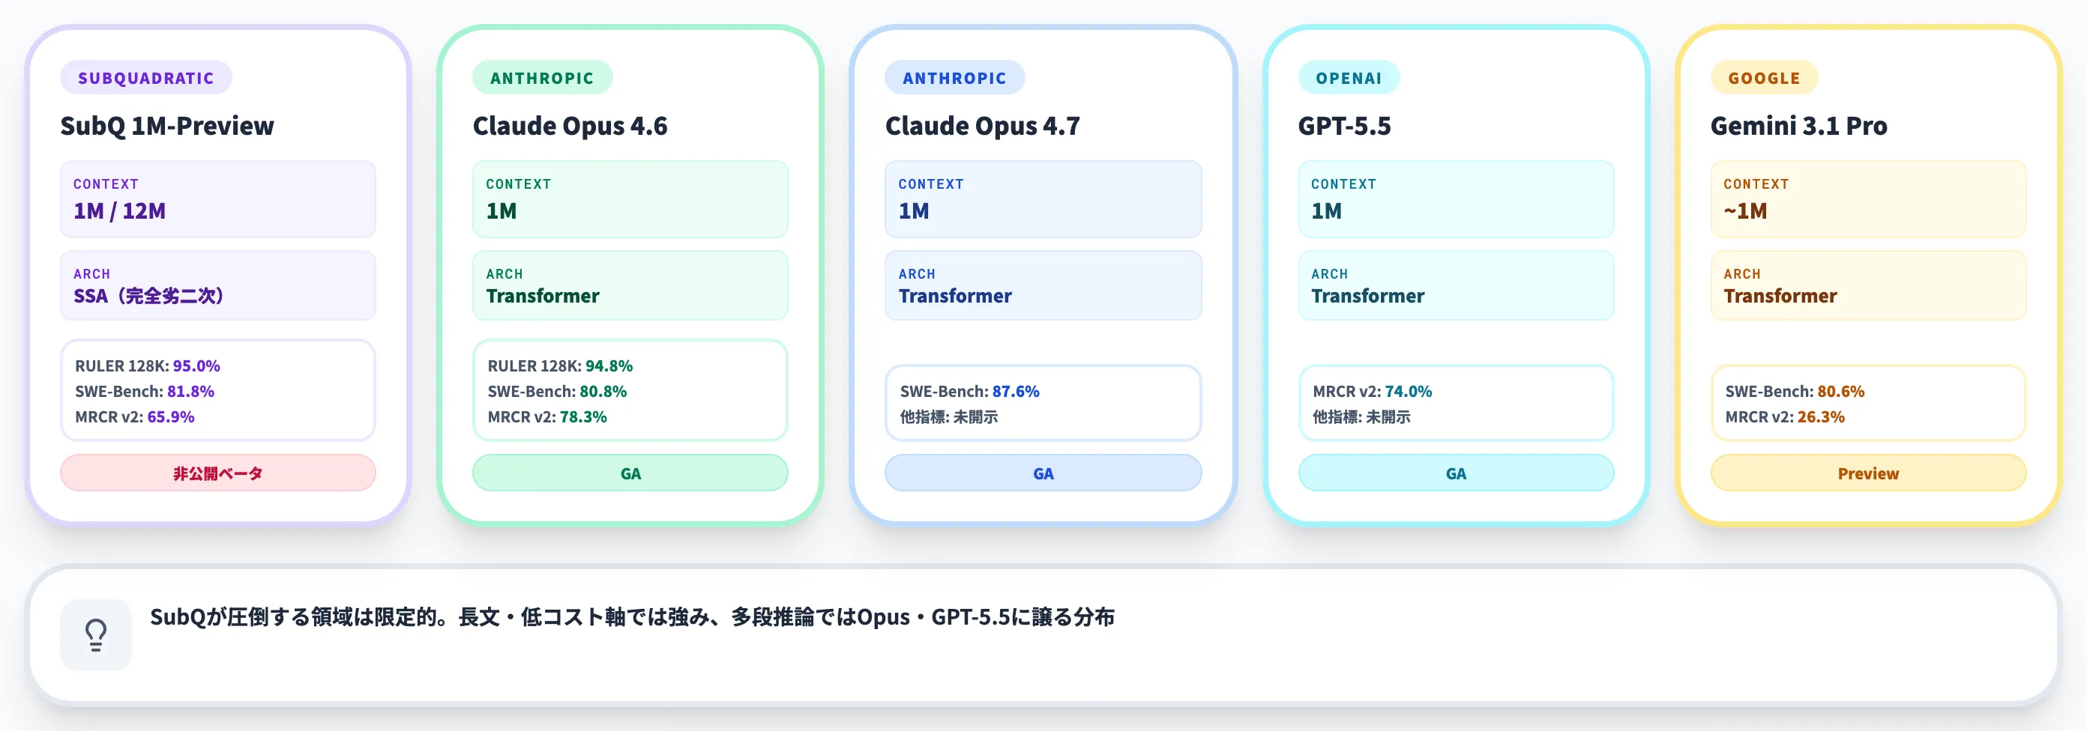Click the Transformer arch value for Gemini 3.1 Pro
Image resolution: width=2087 pixels, height=731 pixels.
1780,296
